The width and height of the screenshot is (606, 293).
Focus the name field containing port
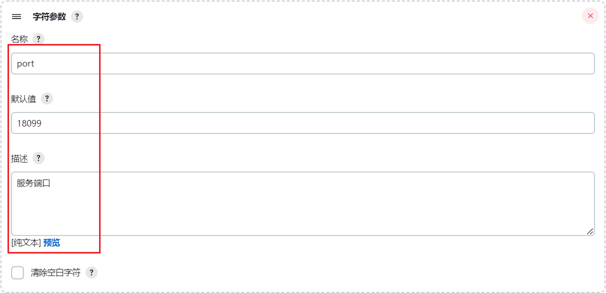302,63
